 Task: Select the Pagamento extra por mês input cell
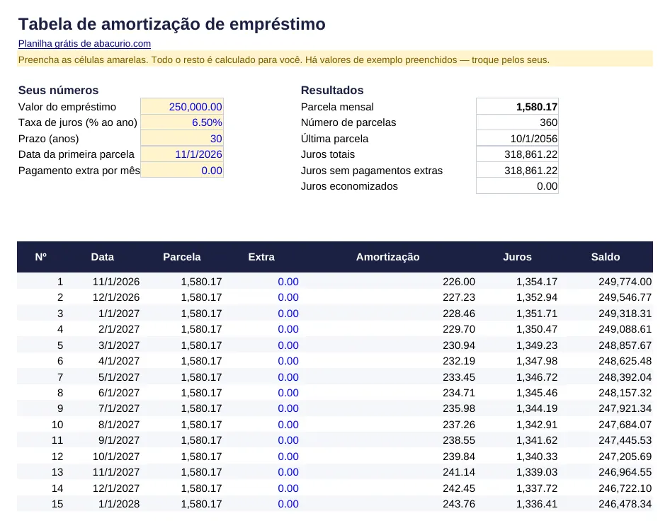click(182, 171)
